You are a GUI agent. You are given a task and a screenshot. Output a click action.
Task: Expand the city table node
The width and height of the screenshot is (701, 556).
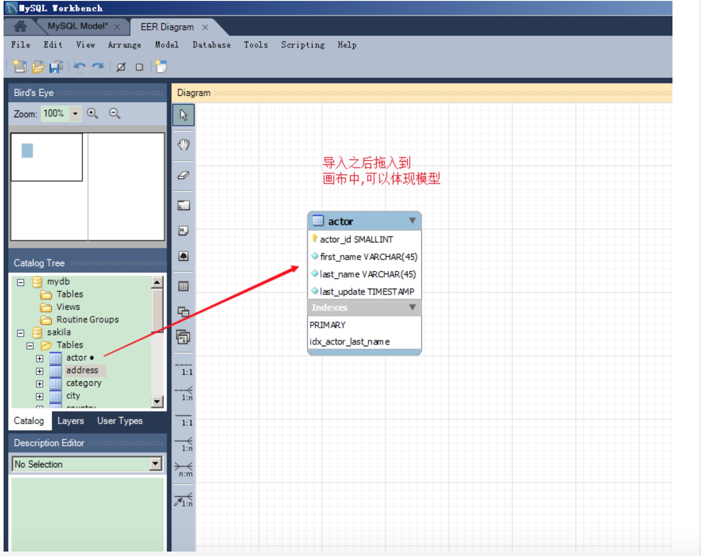[x=40, y=397]
